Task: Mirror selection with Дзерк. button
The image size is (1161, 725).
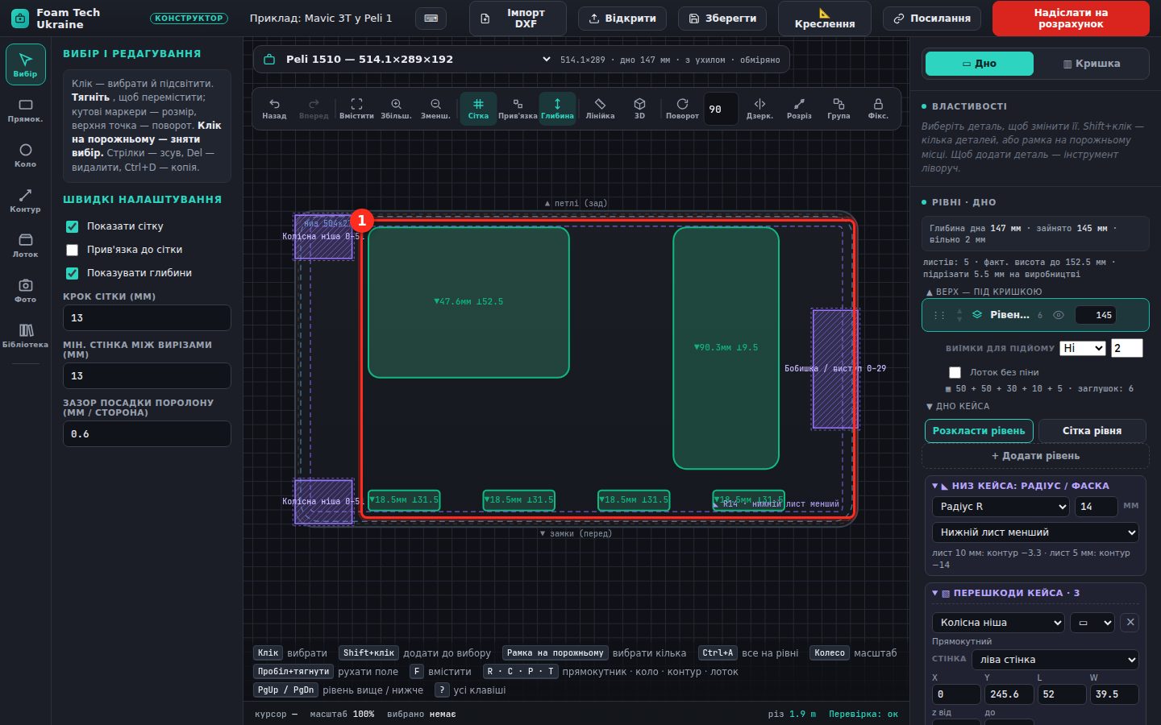Action: 759,109
